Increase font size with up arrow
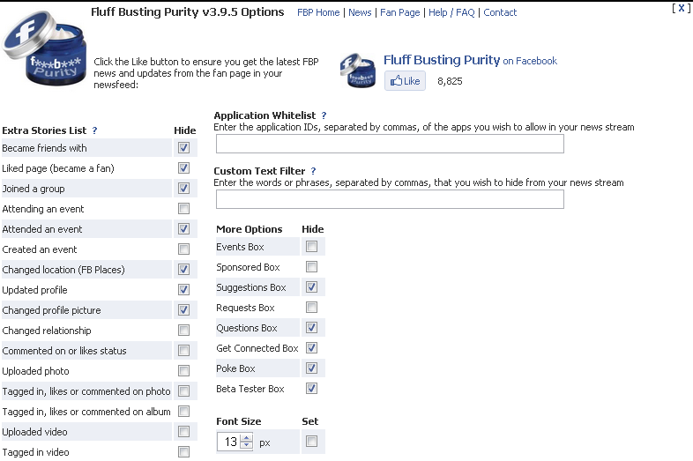This screenshot has height=461, width=693. [x=247, y=438]
